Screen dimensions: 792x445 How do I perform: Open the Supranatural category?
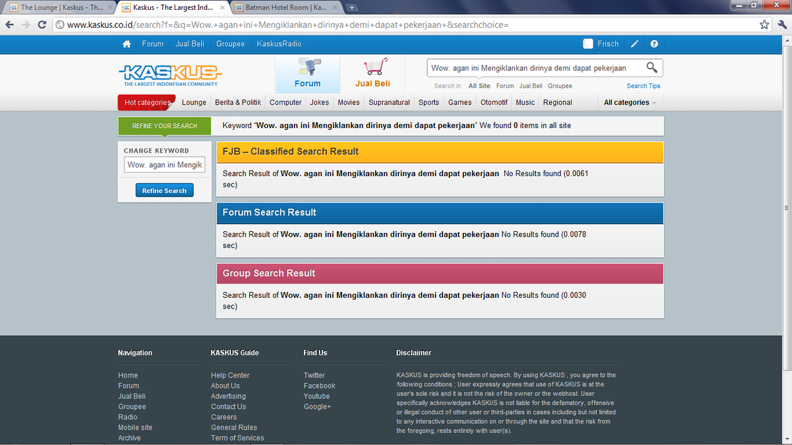point(389,103)
